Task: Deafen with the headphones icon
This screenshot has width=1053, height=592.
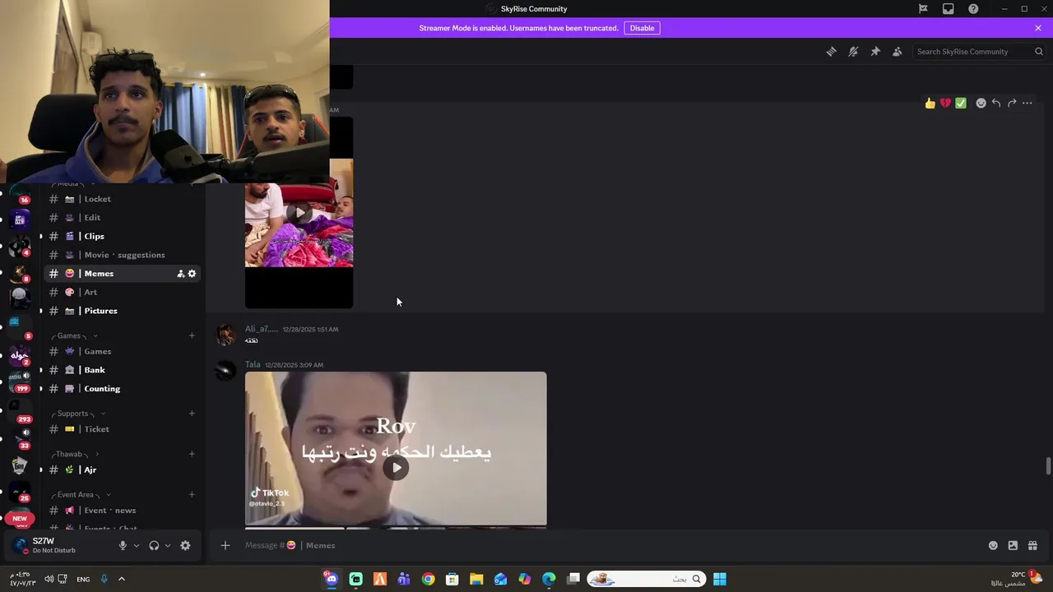Action: pos(154,545)
